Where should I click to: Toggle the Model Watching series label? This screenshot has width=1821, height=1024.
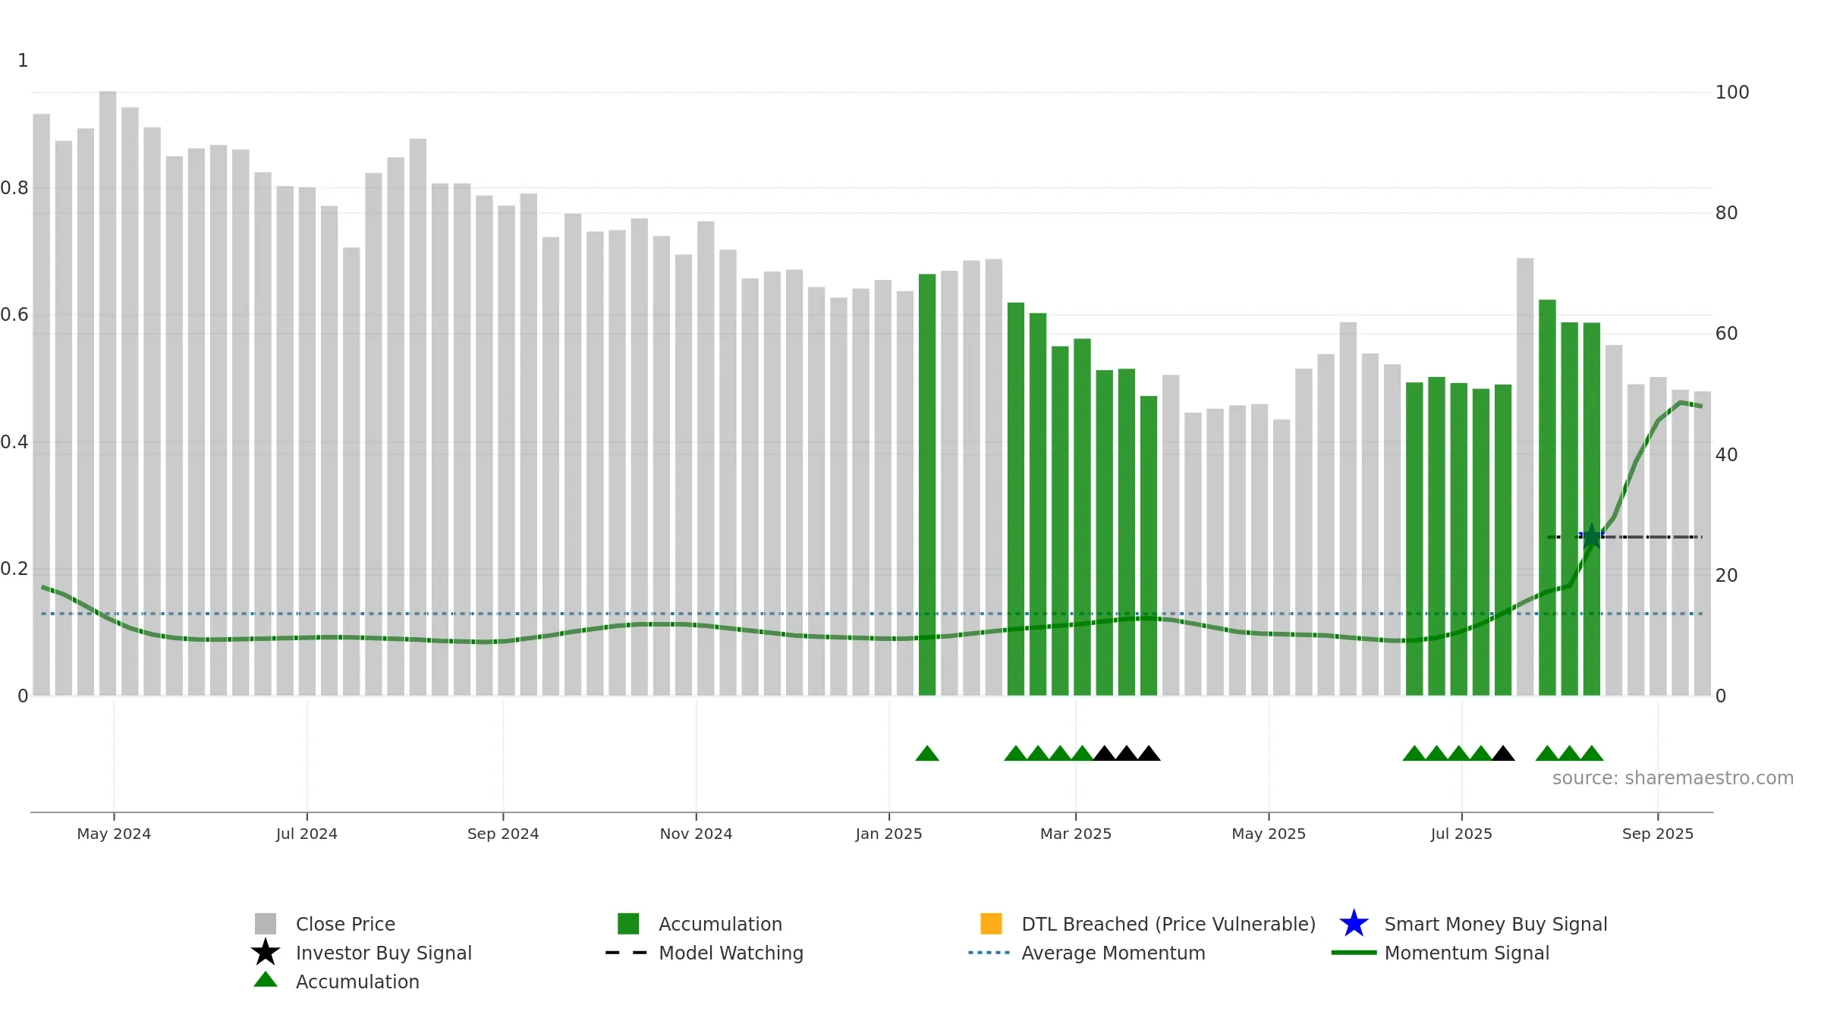click(731, 953)
